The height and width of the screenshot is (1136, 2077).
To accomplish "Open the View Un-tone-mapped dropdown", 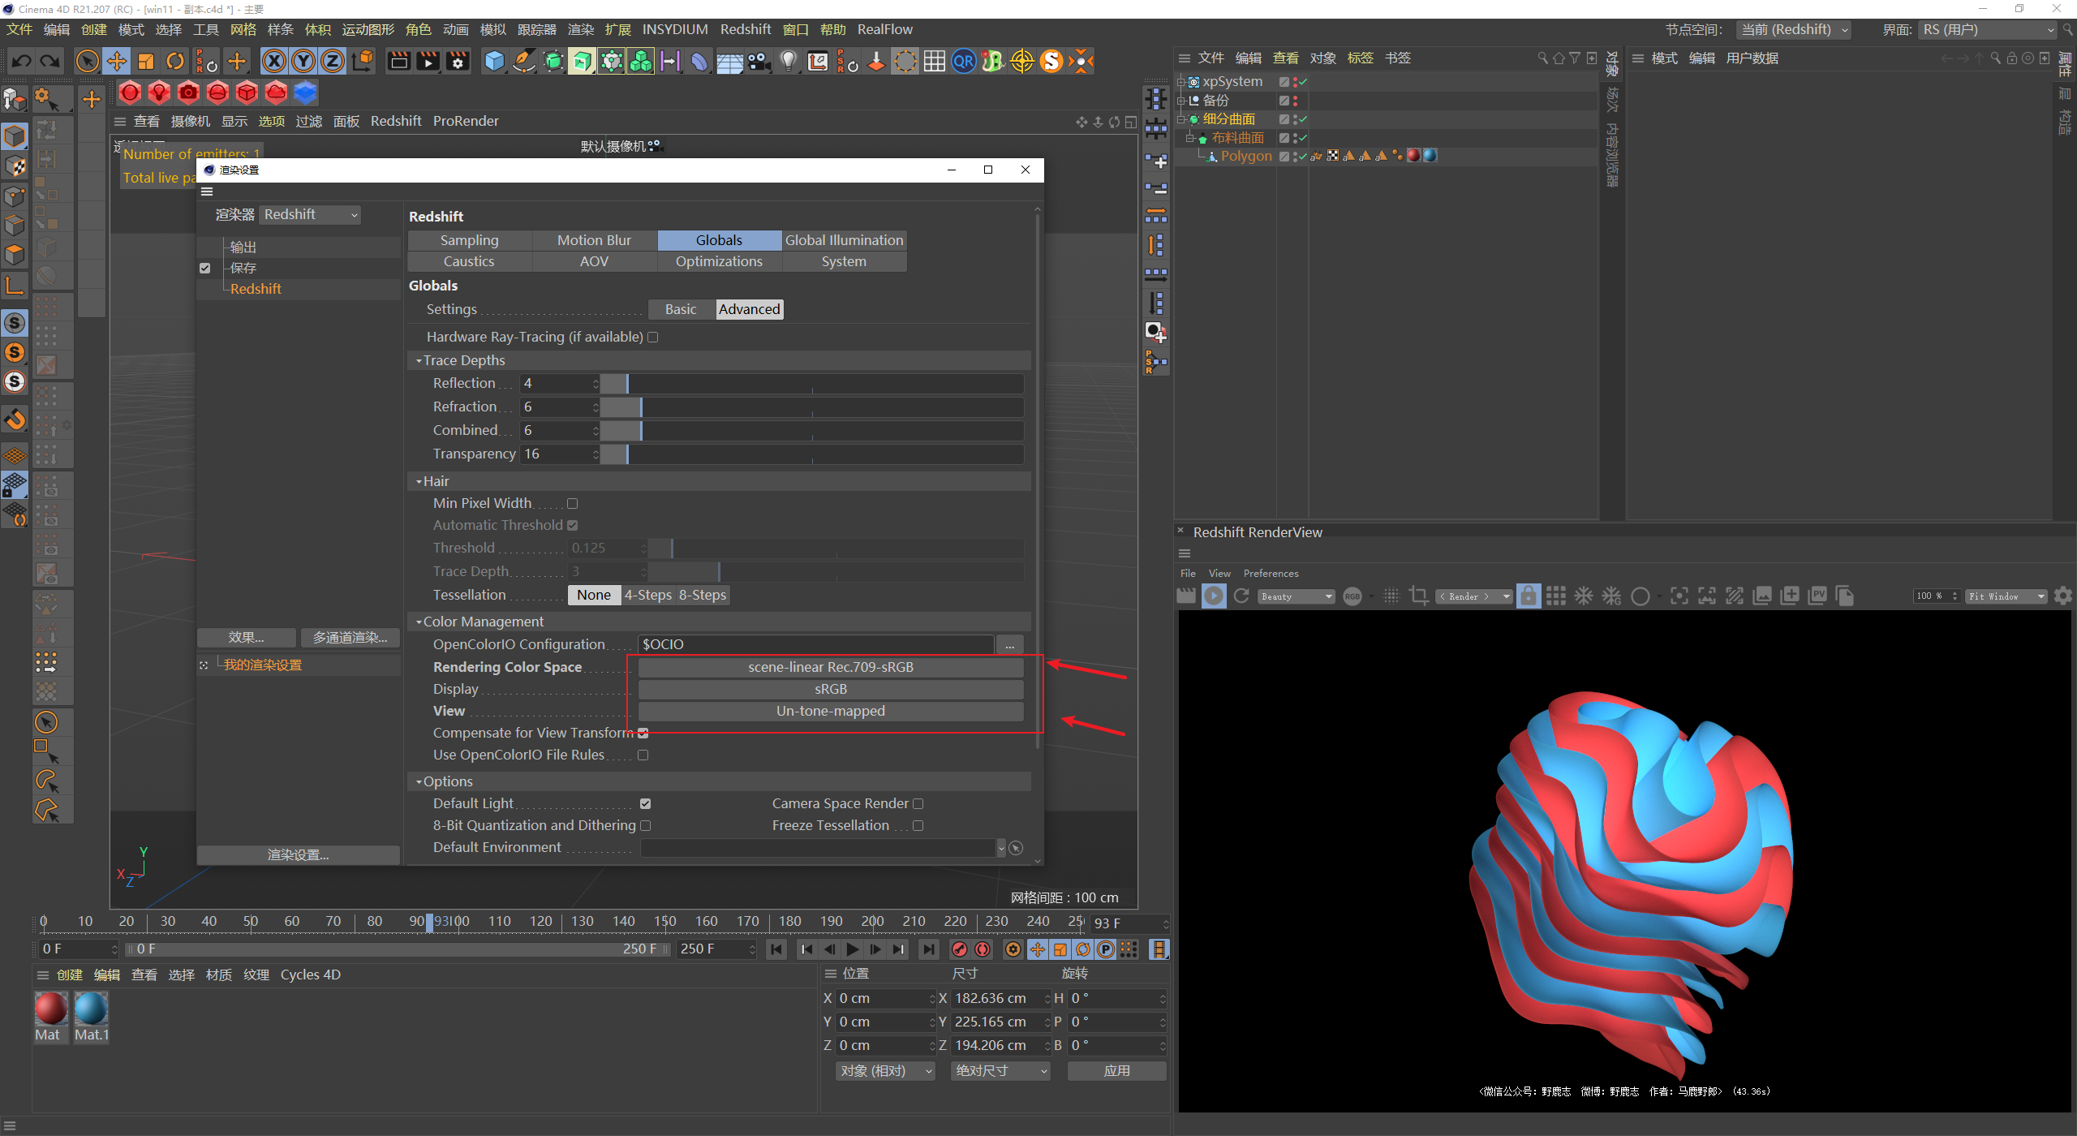I will click(830, 712).
